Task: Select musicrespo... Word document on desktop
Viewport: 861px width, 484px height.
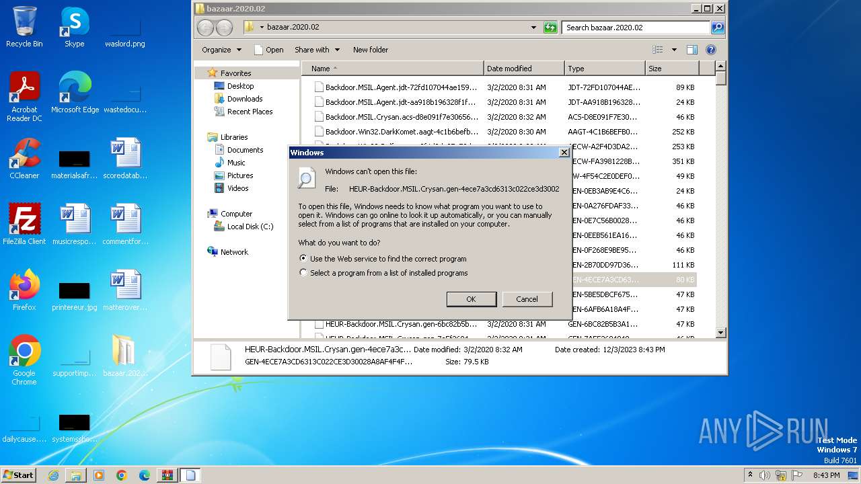Action: (x=75, y=225)
